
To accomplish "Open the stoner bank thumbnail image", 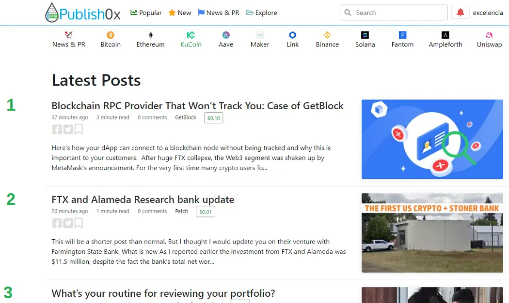I will coord(432,233).
